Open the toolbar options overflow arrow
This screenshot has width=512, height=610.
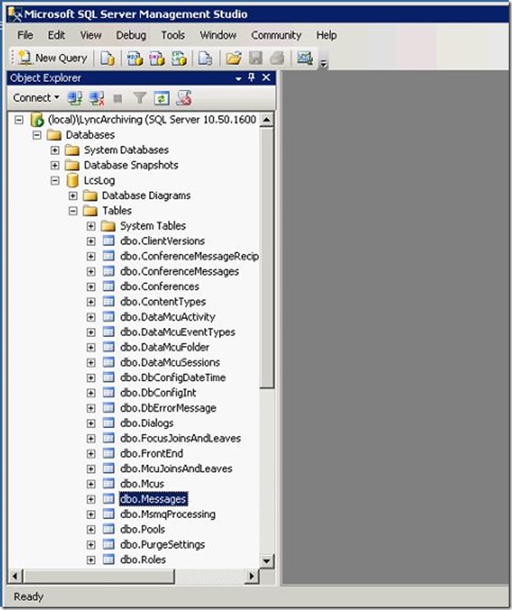[x=323, y=64]
